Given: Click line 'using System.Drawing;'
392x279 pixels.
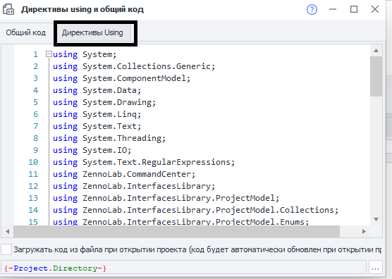Looking at the screenshot, I should pyautogui.click(x=104, y=102).
